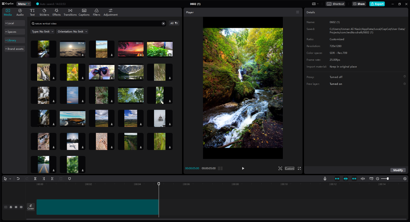Toggle linkage between clips
The width and height of the screenshot is (410, 222).
(x=354, y=179)
